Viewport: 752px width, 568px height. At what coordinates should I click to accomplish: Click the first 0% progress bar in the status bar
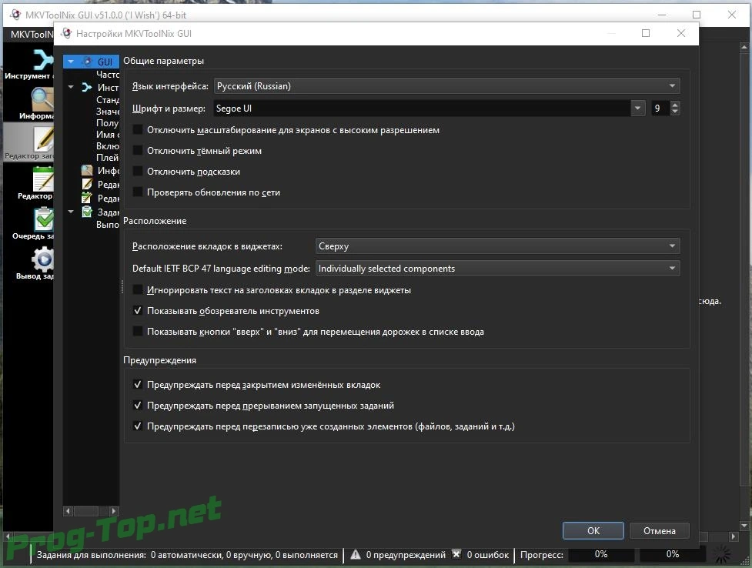[601, 554]
